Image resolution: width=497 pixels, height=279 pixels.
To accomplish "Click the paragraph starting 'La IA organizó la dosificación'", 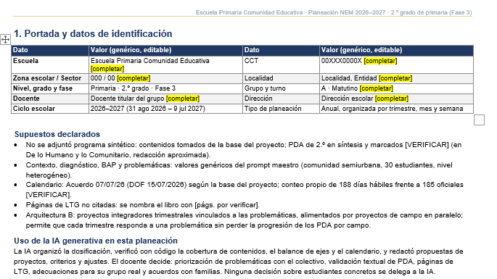I will click(x=239, y=262).
